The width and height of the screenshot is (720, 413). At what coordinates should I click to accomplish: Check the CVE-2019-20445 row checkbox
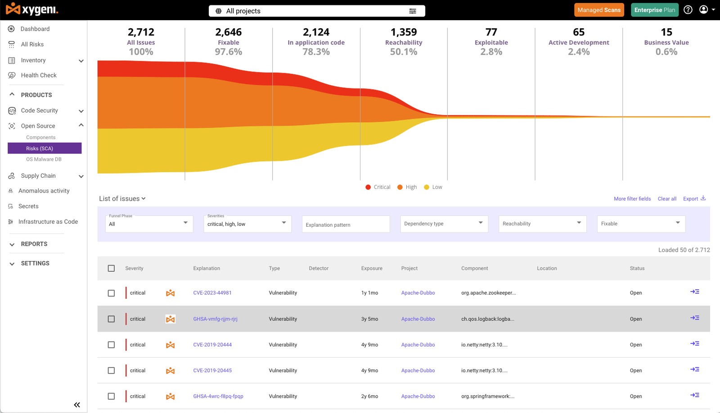pyautogui.click(x=111, y=371)
